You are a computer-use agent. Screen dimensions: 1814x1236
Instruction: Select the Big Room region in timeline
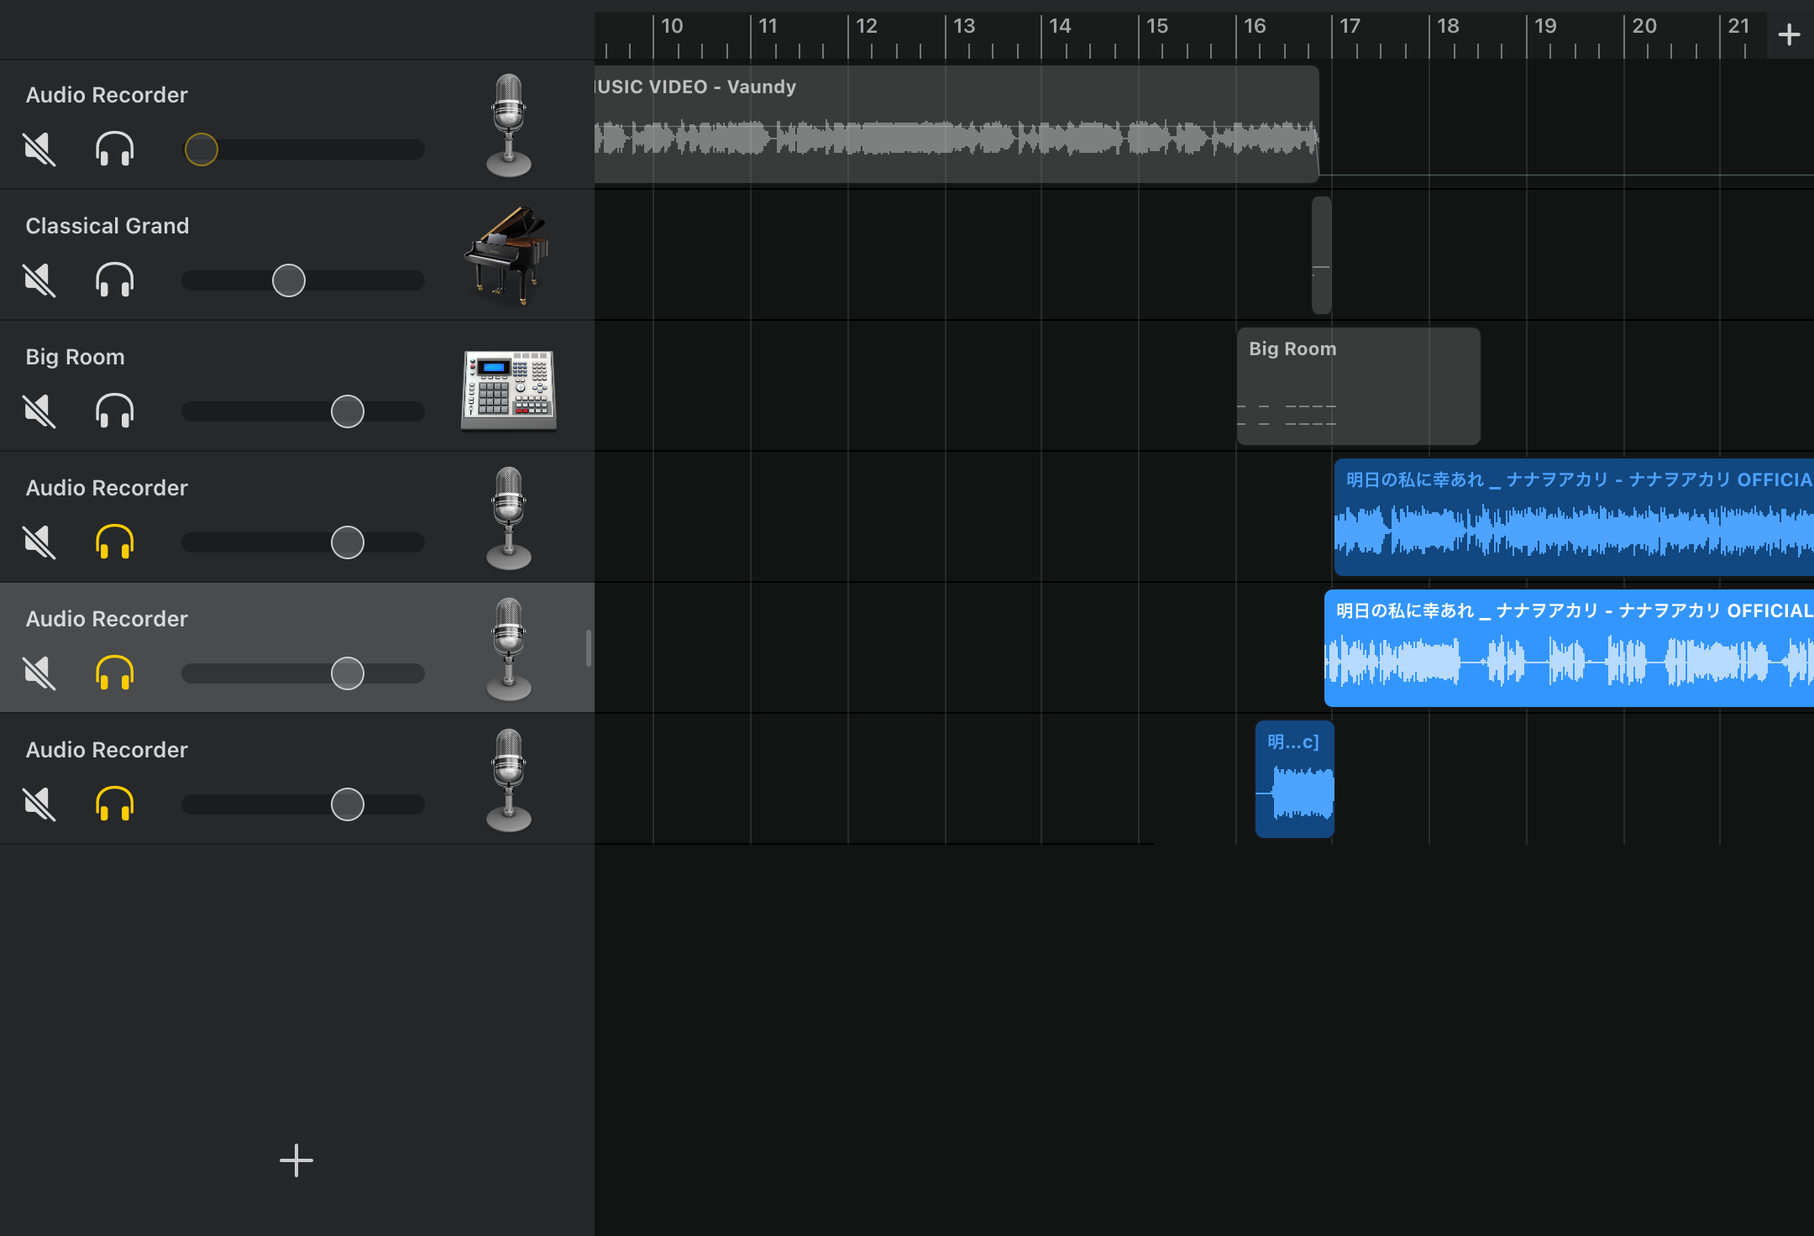[x=1358, y=386]
